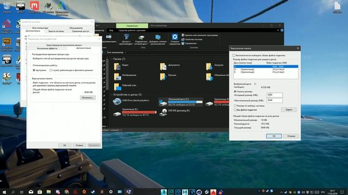This screenshot has width=348, height=195.
Task: Choose 'Указать размер' radio button
Action: click(235, 92)
